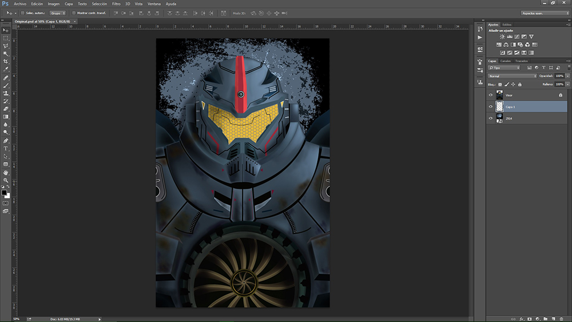Select the Pen tool
Image resolution: width=572 pixels, height=322 pixels.
tap(6, 141)
